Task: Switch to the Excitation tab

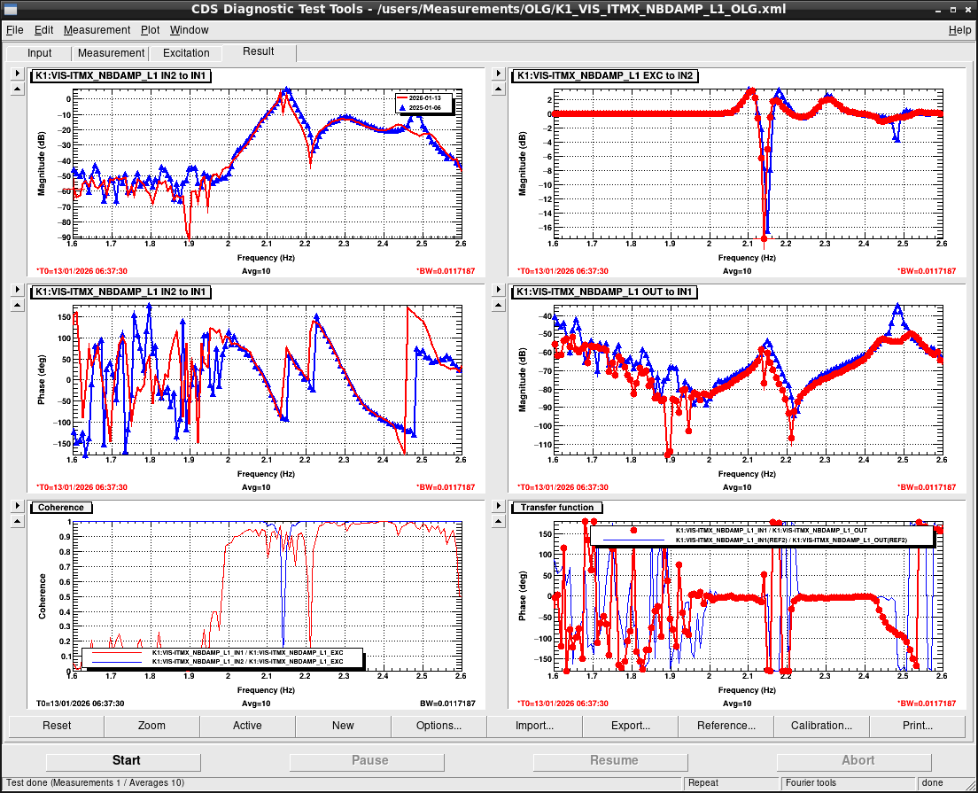Action: click(186, 53)
